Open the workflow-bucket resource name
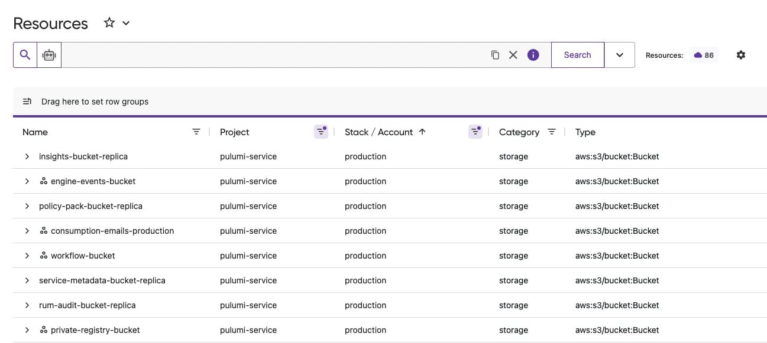This screenshot has height=343, width=767. pos(83,256)
